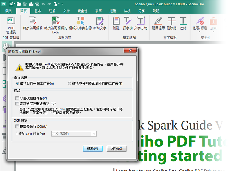Add a 附註 sticky note
Image resolution: width=229 pixels, height=171 pixels.
pyautogui.click(x=116, y=23)
